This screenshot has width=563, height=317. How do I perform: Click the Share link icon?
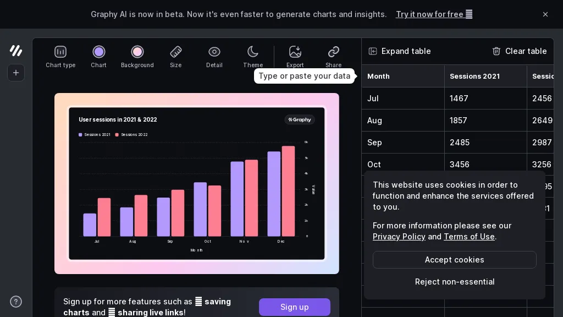(x=334, y=52)
